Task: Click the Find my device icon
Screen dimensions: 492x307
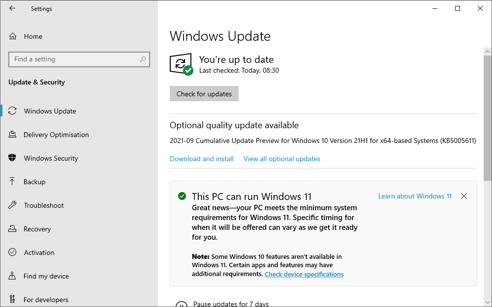Action: 13,276
